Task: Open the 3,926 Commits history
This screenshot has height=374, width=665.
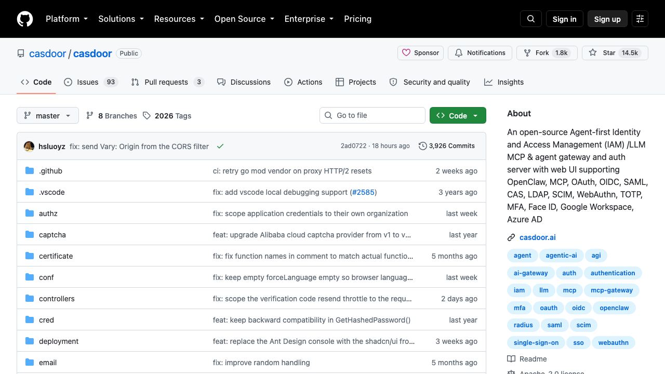Action: (447, 146)
